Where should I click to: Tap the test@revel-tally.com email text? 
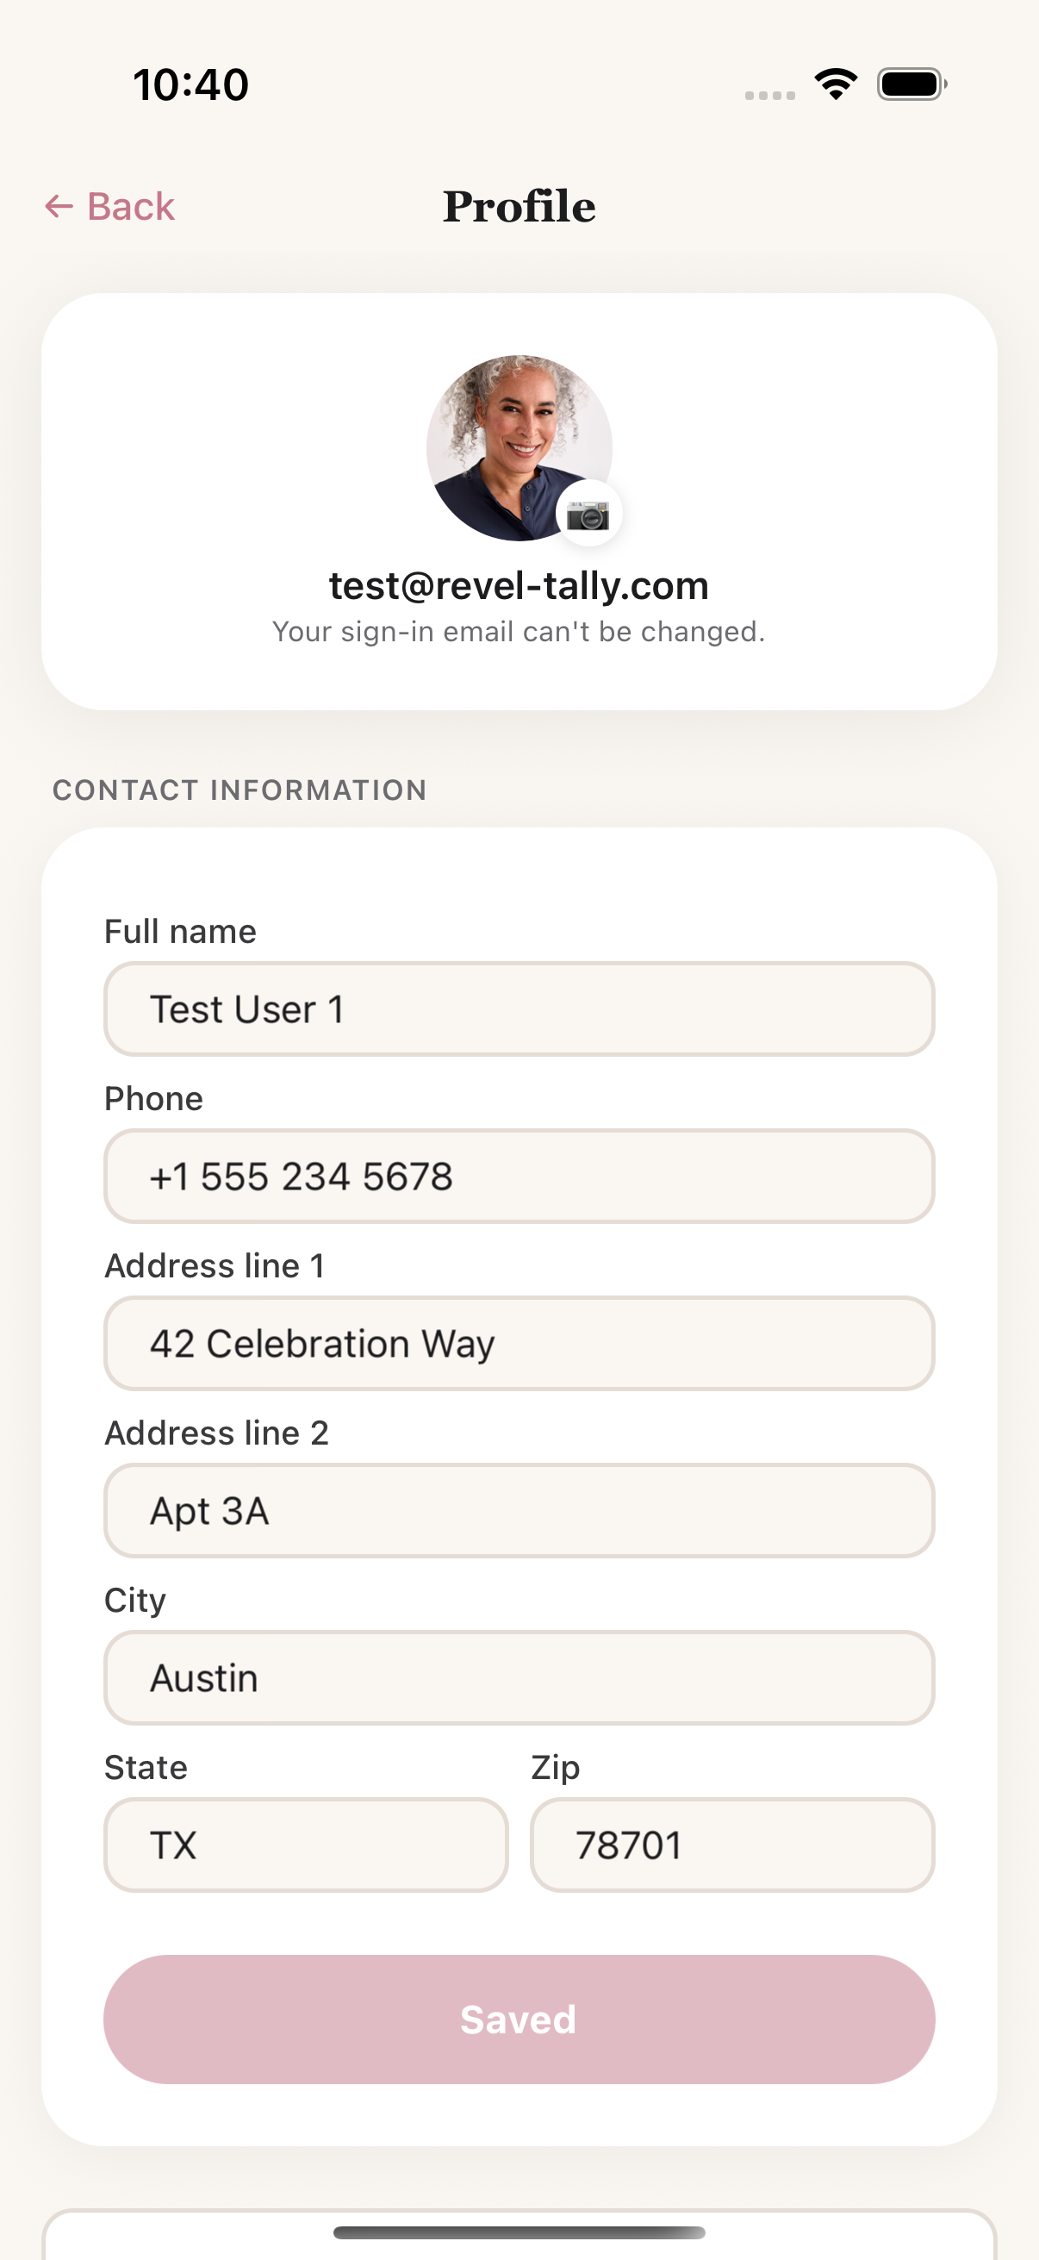(x=519, y=586)
